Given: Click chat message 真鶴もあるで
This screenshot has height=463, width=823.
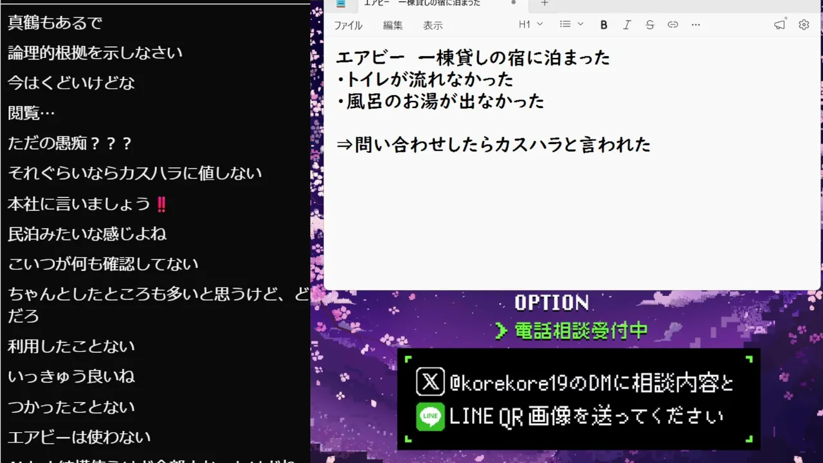Looking at the screenshot, I should tap(55, 23).
